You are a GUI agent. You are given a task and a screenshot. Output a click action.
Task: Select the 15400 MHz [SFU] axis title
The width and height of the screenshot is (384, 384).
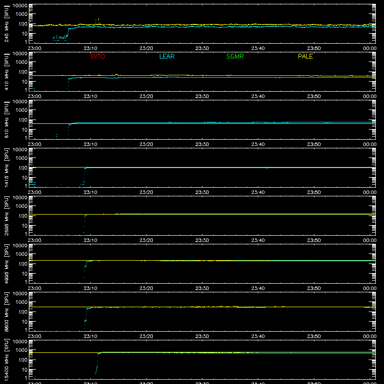click(6, 360)
